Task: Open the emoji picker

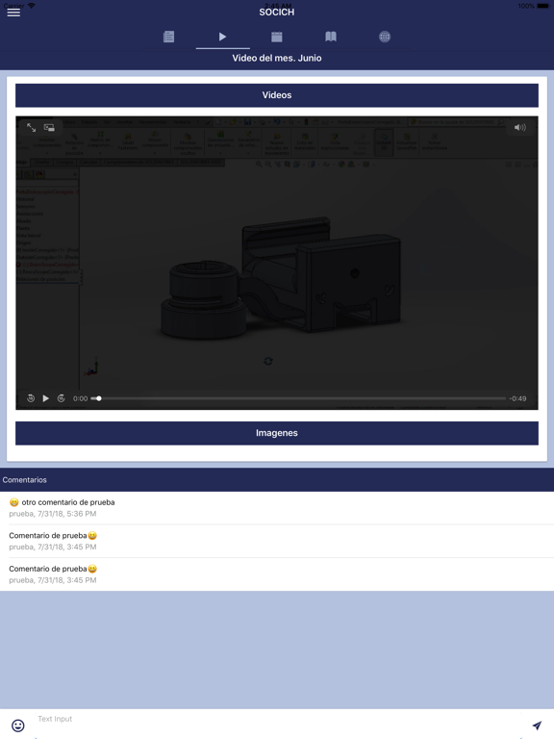Action: 18,726
